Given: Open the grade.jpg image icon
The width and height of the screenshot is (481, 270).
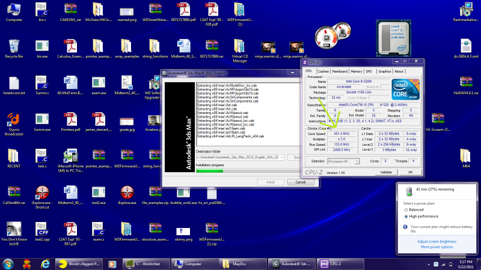Looking at the screenshot, I should 127,124.
